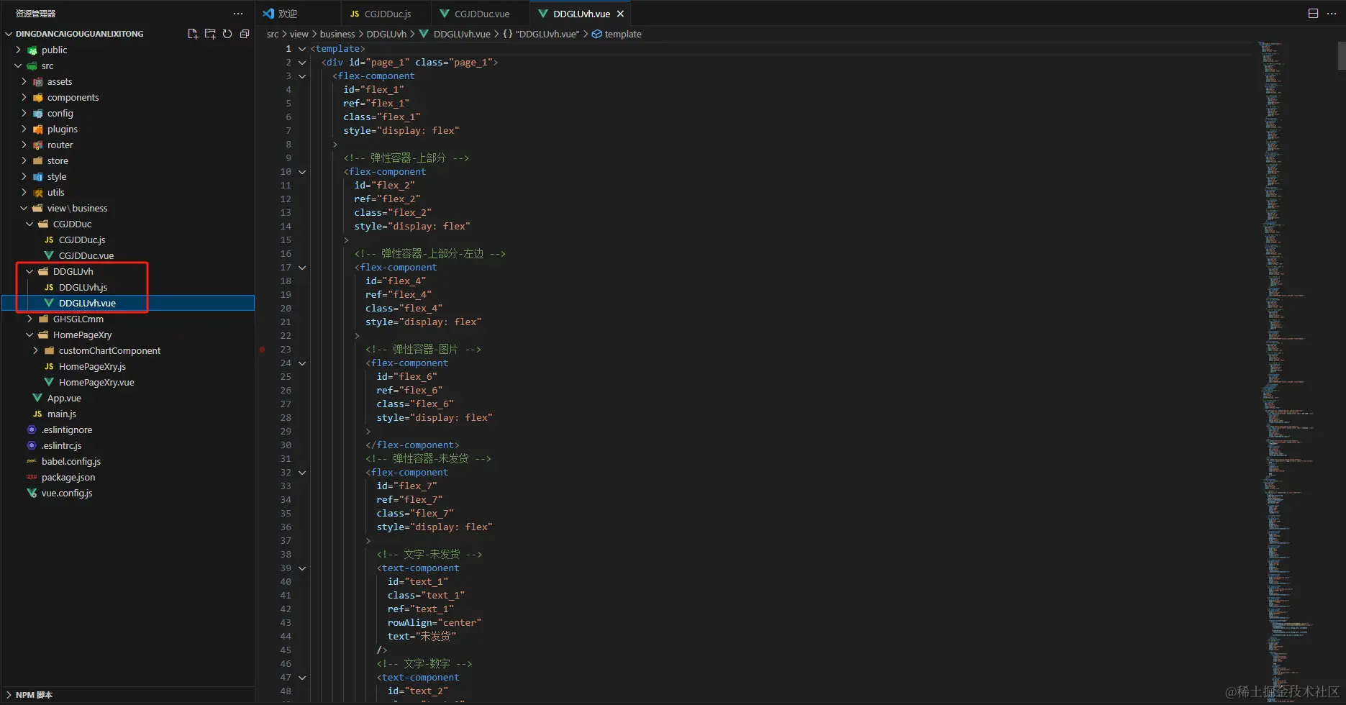Open the src breadcrumb

point(273,34)
